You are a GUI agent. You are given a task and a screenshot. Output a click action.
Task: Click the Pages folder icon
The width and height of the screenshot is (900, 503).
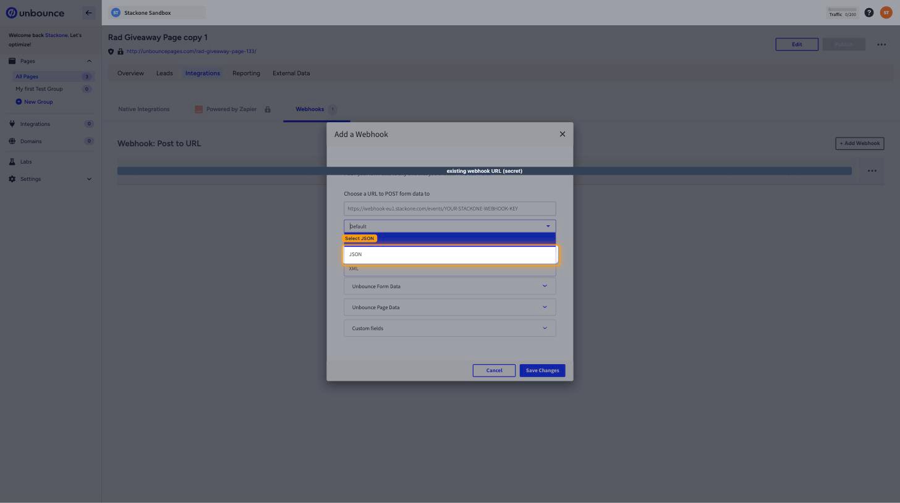12,61
